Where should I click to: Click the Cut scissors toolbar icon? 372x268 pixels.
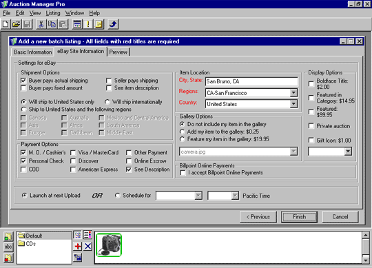pos(41,24)
